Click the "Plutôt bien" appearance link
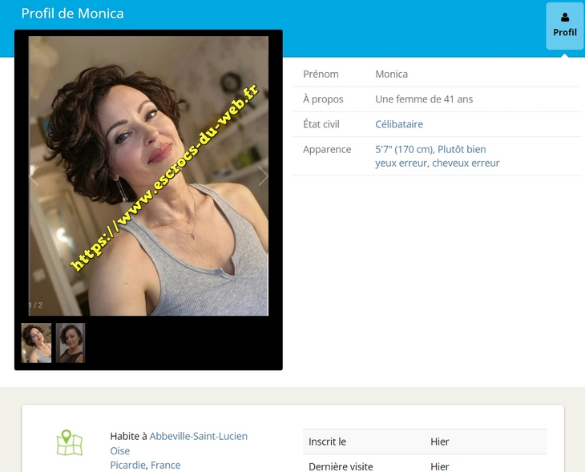 [x=462, y=149]
